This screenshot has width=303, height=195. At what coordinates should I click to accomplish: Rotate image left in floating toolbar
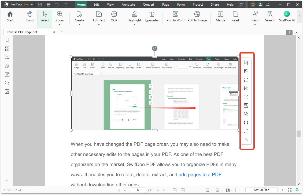pyautogui.click(x=246, y=71)
